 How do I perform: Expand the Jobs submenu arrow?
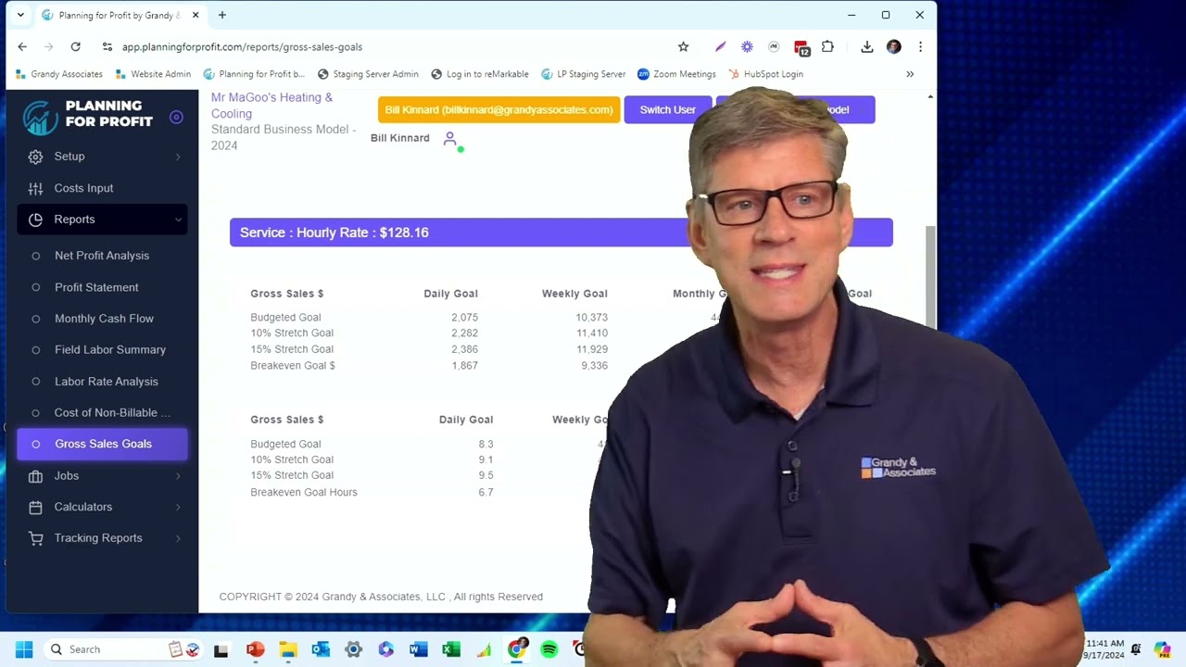pyautogui.click(x=178, y=476)
